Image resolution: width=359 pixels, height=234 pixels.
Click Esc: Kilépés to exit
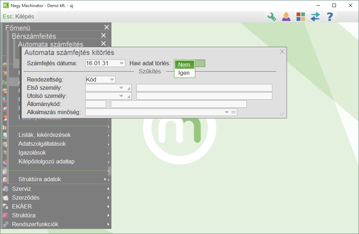tap(18, 16)
